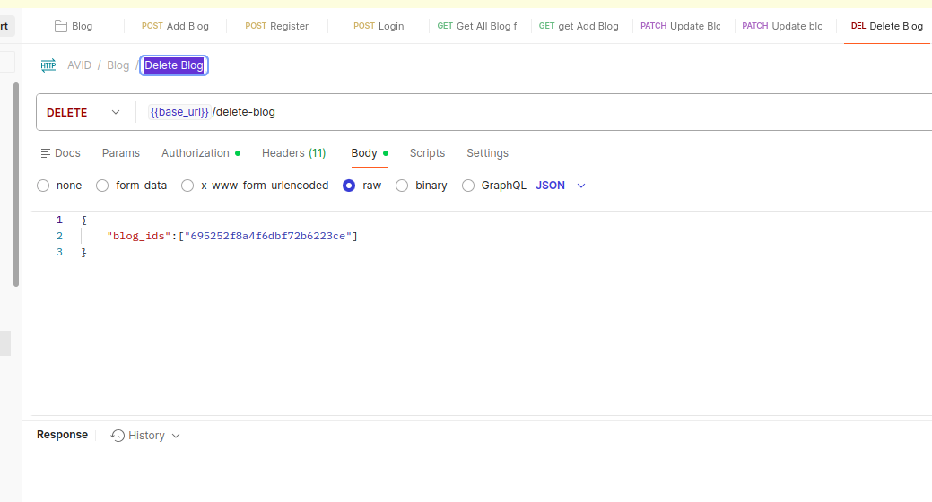Viewport: 932px width, 502px height.
Task: Open the Headers (11) tab
Action: click(x=293, y=153)
